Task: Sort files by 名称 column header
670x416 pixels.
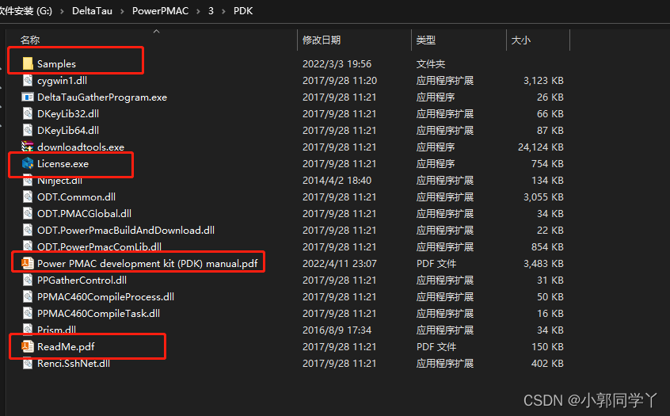Action: click(30, 40)
